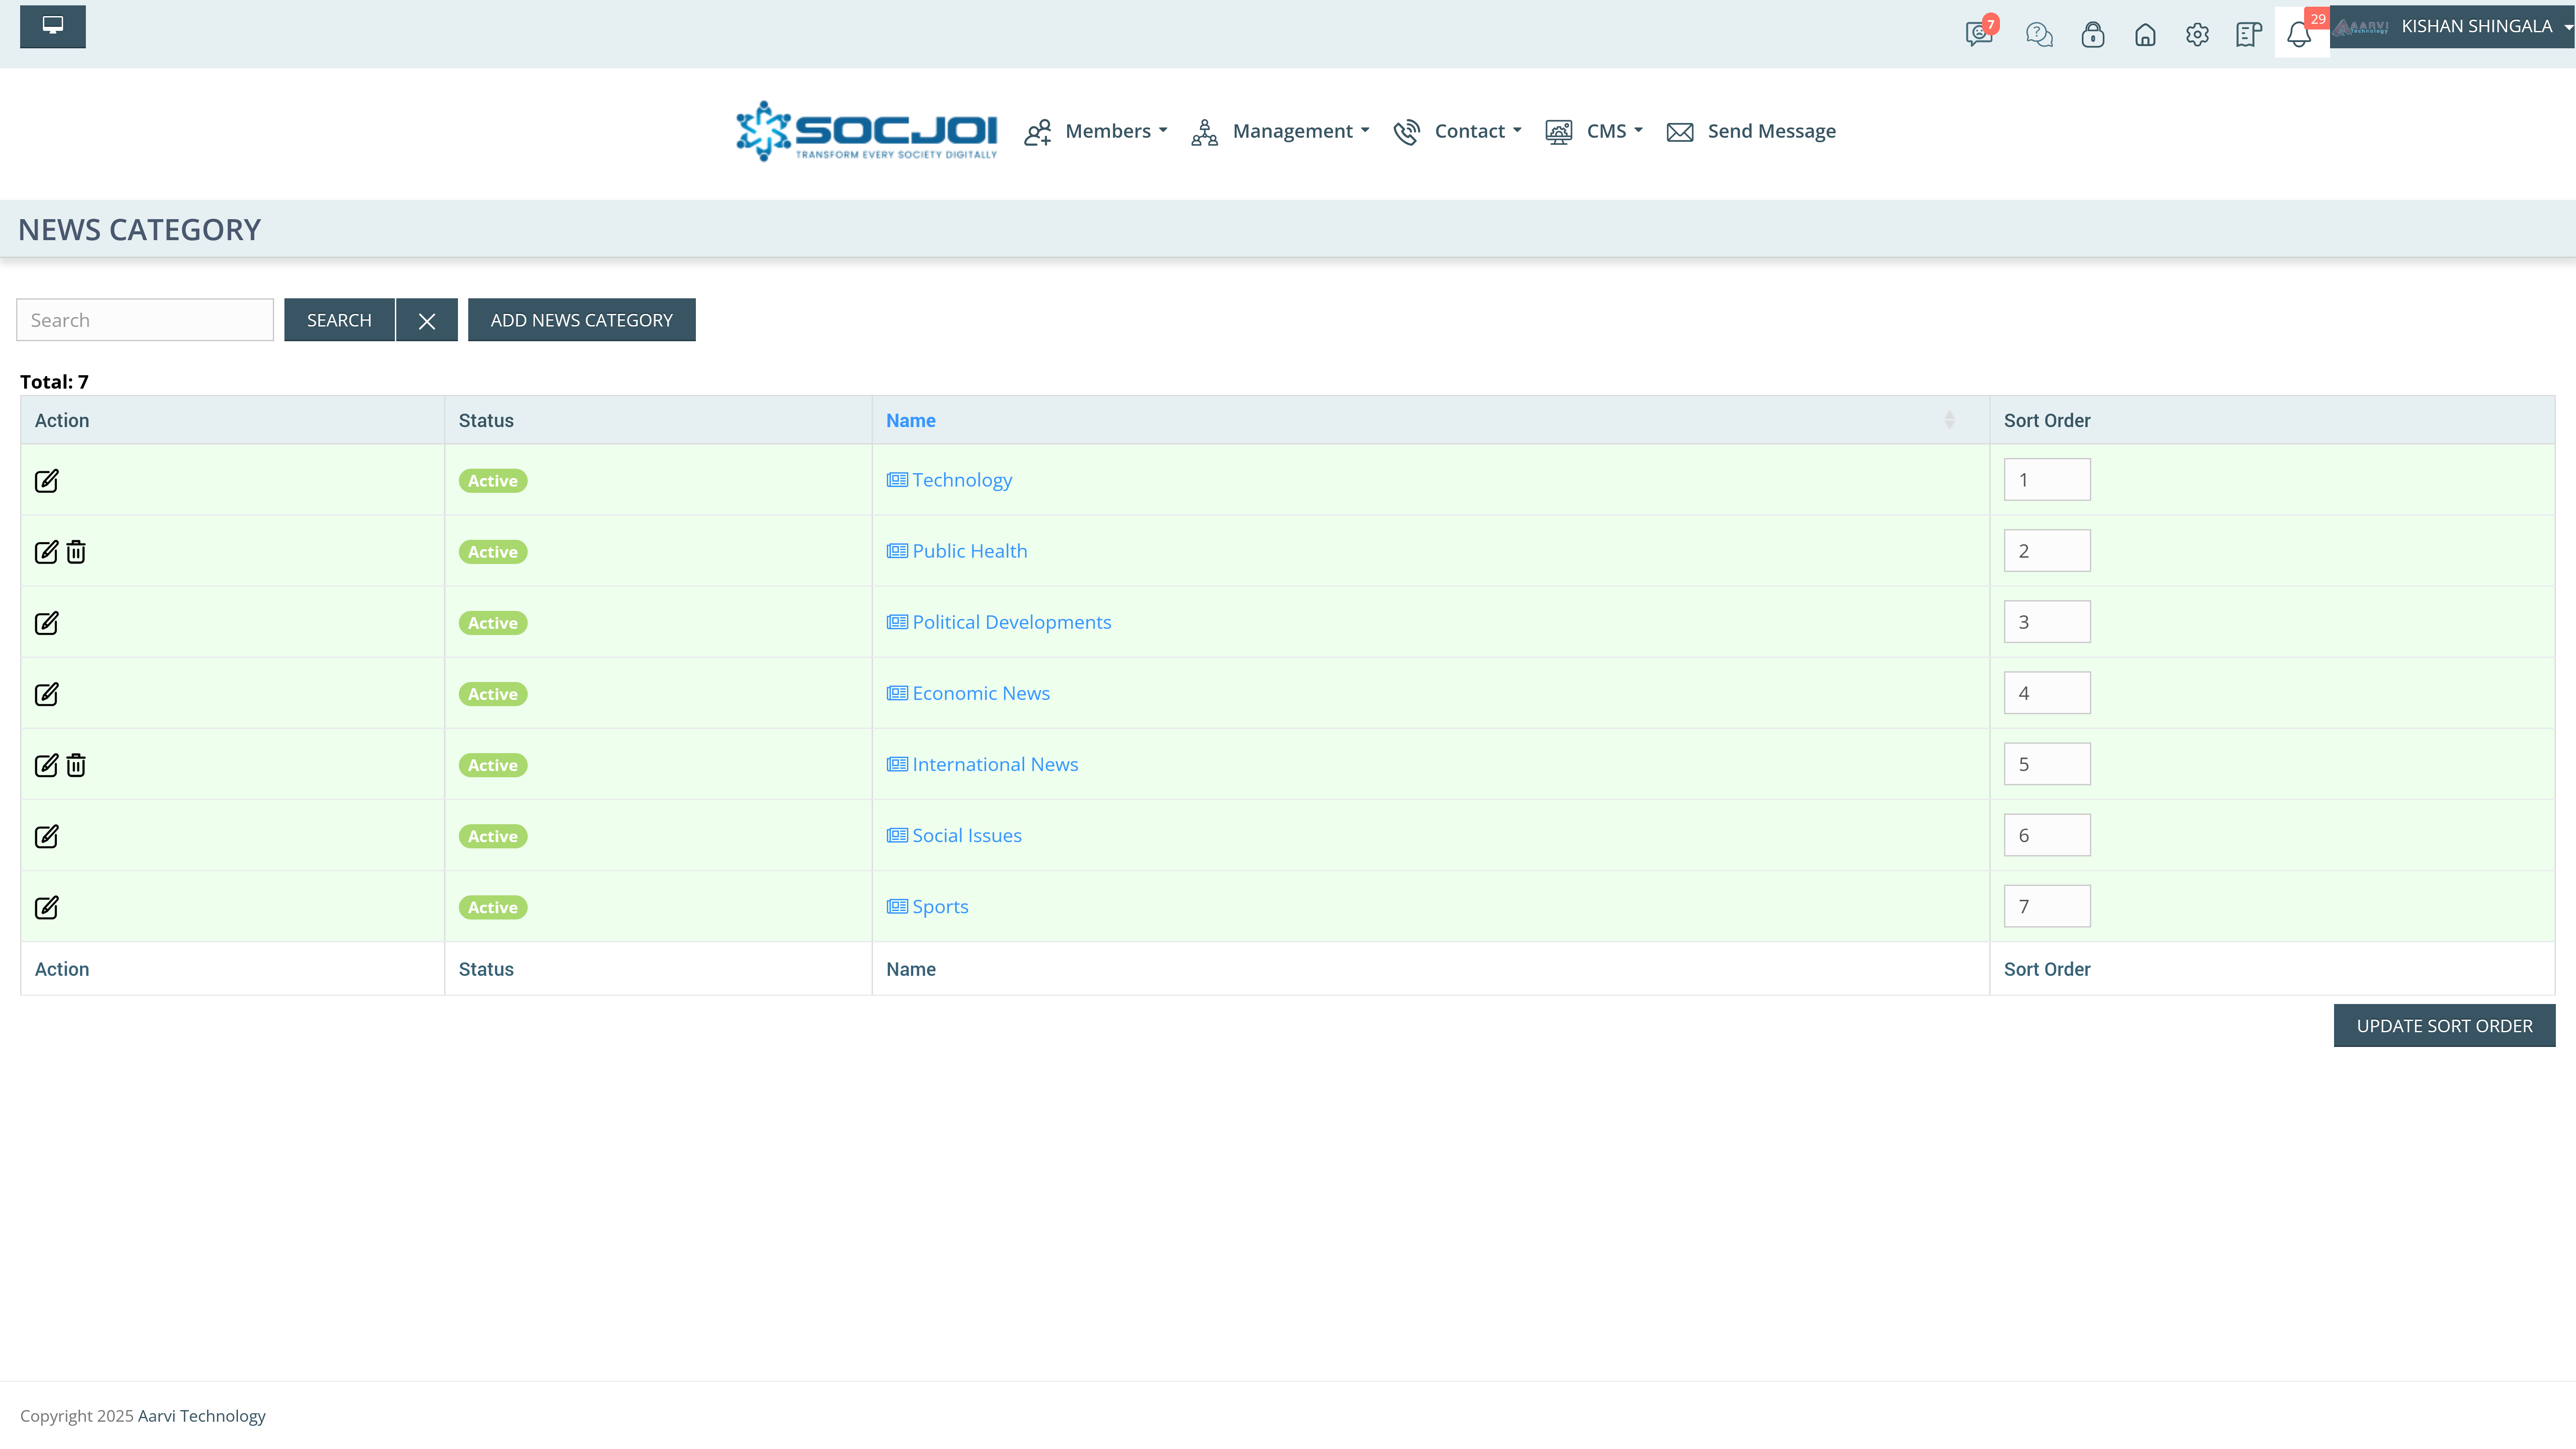Go to home via the house icon
The image size is (2576, 1449).
click(x=2145, y=35)
